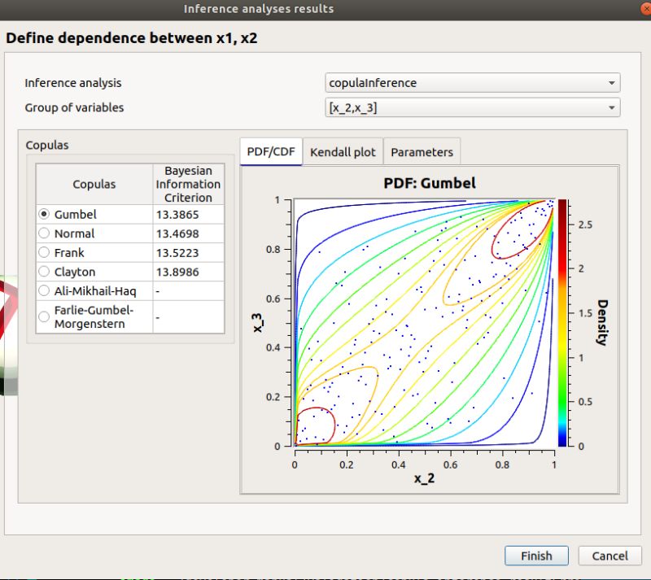Viewport: 651px width, 580px height.
Task: Pick the Ali-Mikhail-Haq copula
Action: click(x=43, y=290)
